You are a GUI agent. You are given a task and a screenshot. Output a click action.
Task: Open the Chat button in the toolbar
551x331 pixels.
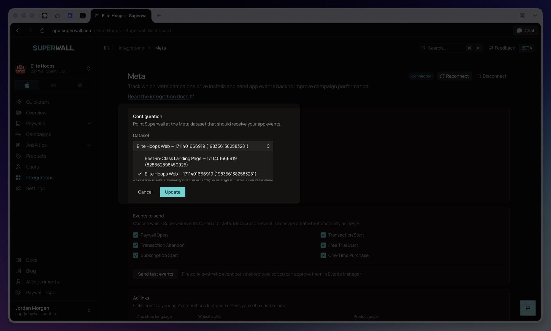[x=526, y=31]
